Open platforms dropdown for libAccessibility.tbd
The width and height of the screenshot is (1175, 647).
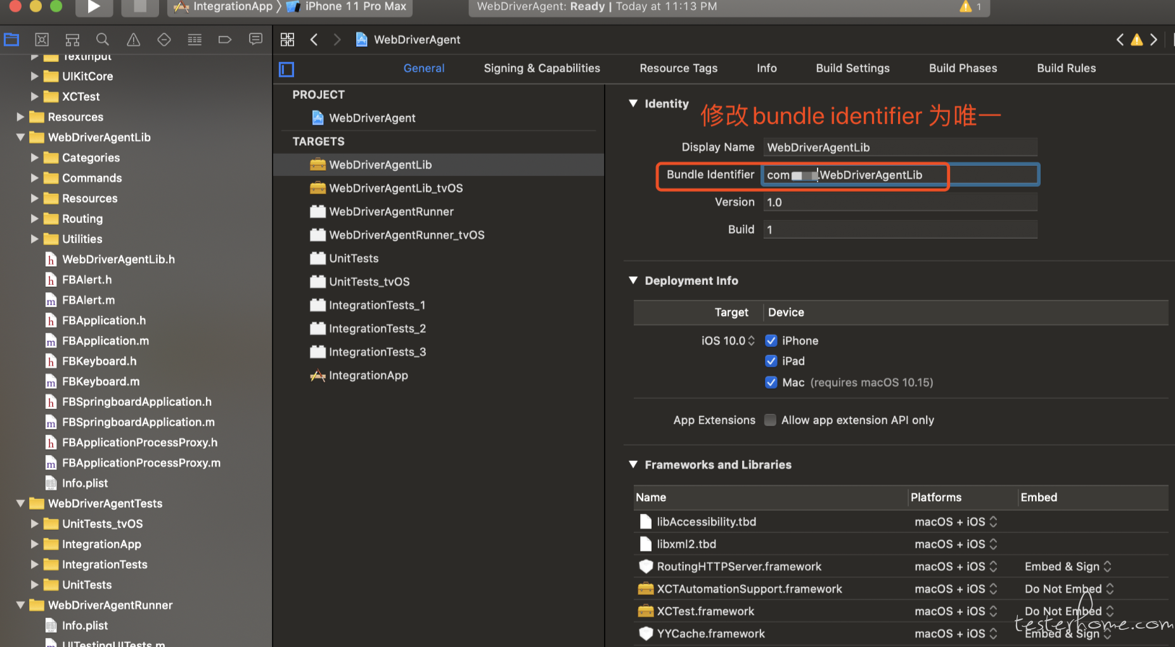pos(956,522)
